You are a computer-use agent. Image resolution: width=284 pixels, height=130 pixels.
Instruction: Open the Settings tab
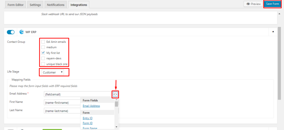tap(35, 5)
